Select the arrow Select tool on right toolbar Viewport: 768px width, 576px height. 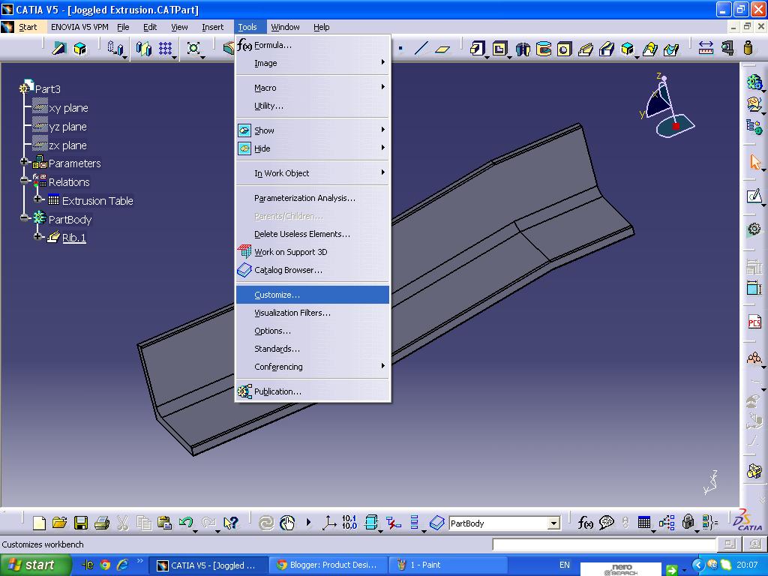click(754, 161)
